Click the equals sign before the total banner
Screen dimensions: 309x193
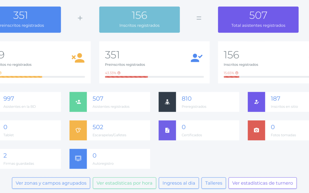coord(199,18)
